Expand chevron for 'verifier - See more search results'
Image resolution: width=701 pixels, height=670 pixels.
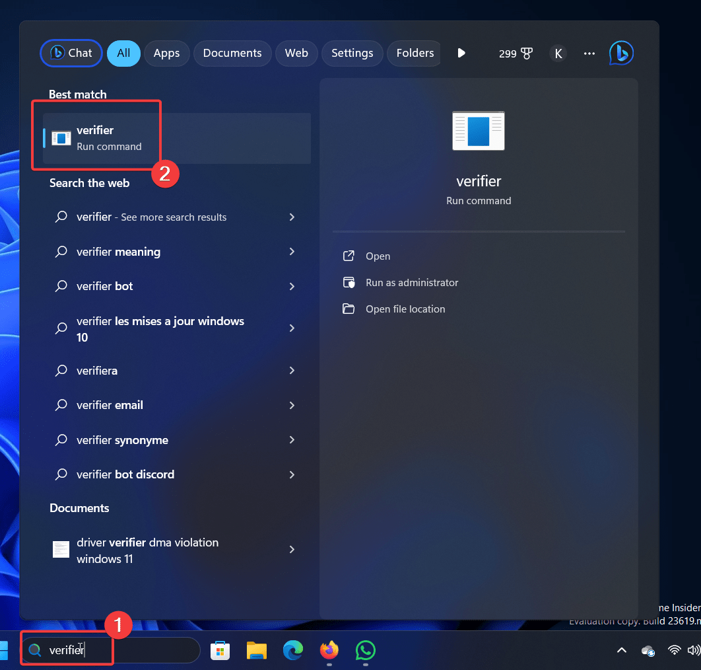pos(292,217)
